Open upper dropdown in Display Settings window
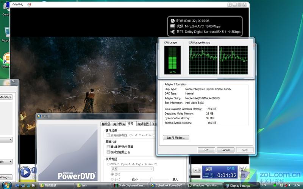Screen dimensions: 303x189 (6, 139)
